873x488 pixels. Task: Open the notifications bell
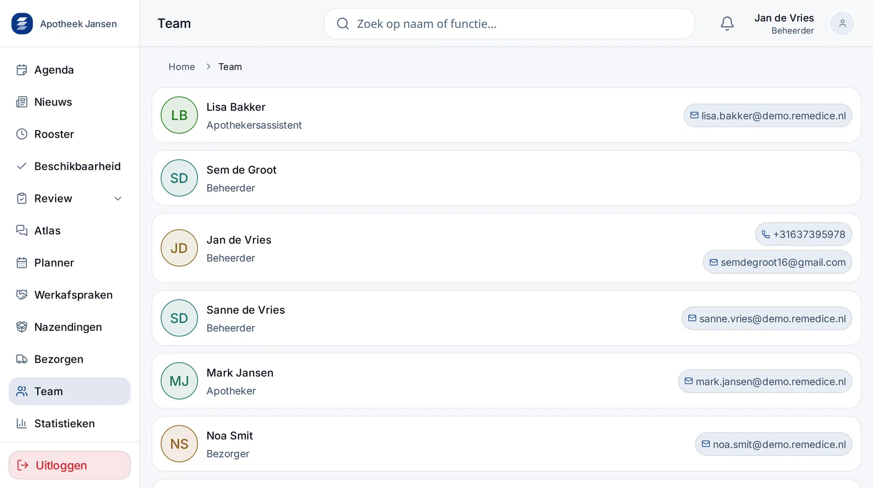pos(727,23)
